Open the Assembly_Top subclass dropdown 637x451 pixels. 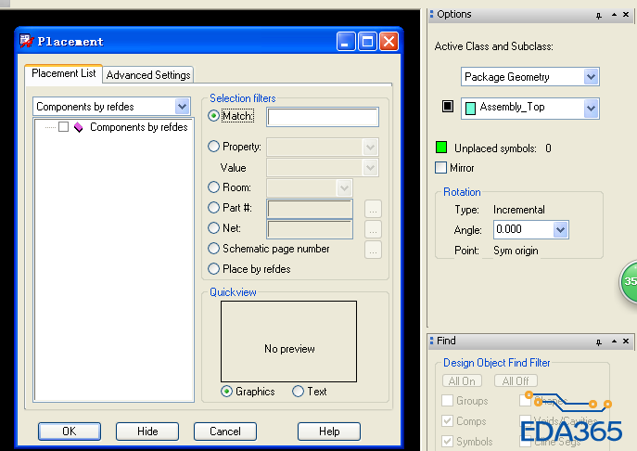(591, 109)
